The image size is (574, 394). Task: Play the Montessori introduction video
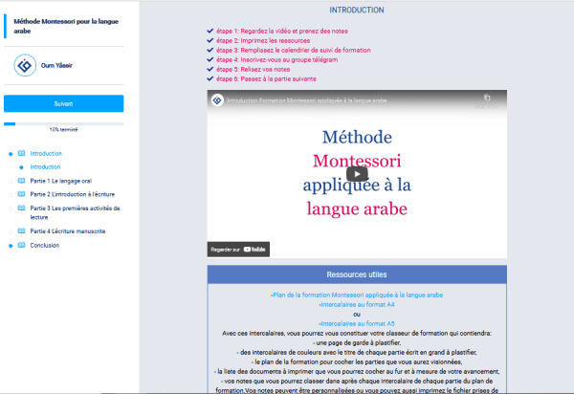coord(357,174)
